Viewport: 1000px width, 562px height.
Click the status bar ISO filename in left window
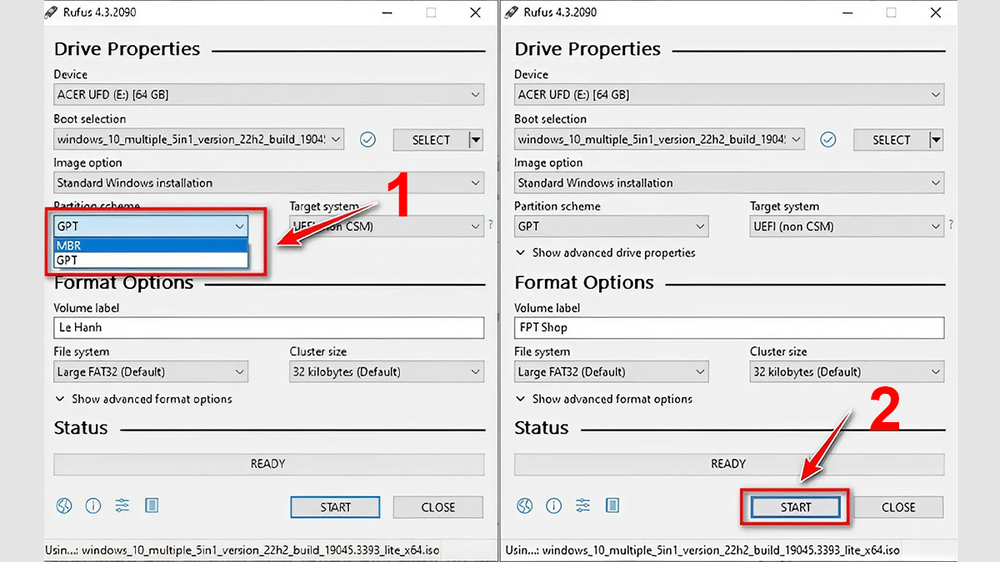click(x=260, y=550)
